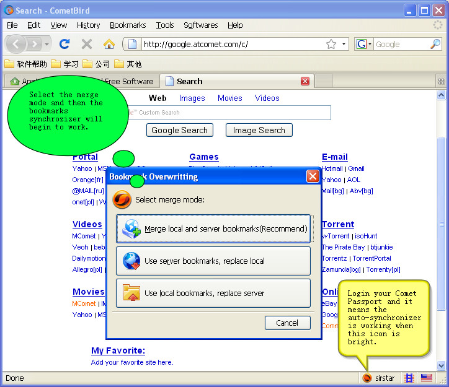The image size is (449, 387).
Task: Go forward with the Forward arrow button
Action: click(x=35, y=44)
